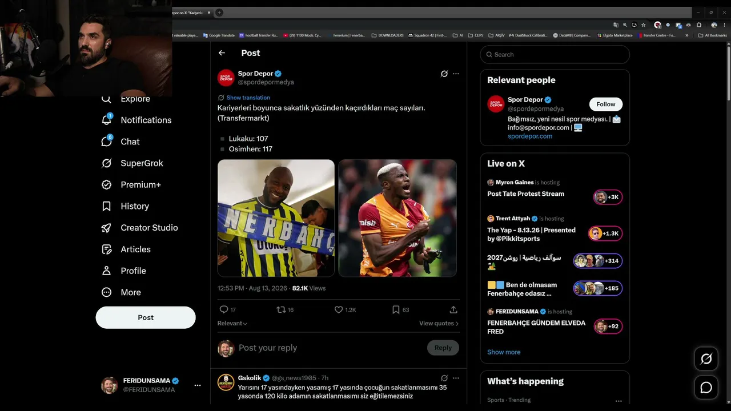The height and width of the screenshot is (411, 731).
Task: Open the @spordepormedya handle on the post
Action: [x=266, y=82]
